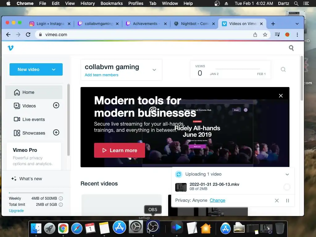Viewport: 316px width, 237px height.
Task: Click Change privacy link
Action: tap(218, 200)
